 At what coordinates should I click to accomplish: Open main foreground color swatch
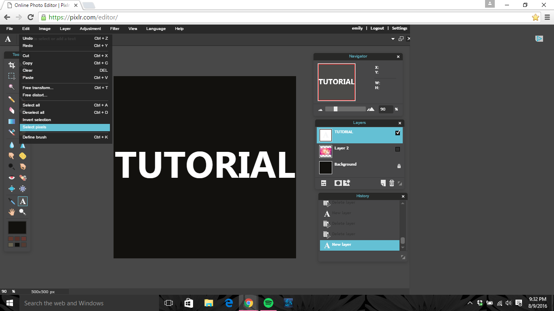click(x=17, y=227)
